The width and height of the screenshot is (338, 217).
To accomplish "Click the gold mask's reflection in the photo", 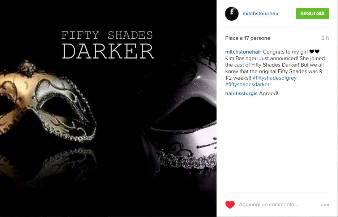I will click(x=48, y=164).
